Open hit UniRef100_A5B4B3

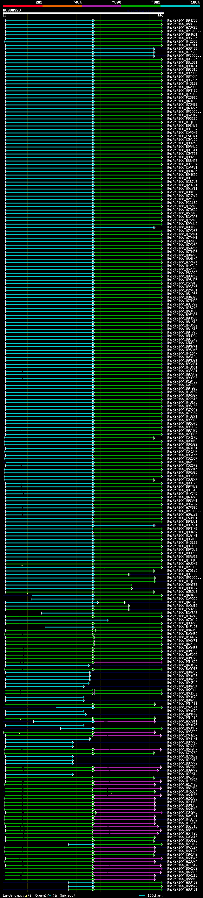(182, 49)
